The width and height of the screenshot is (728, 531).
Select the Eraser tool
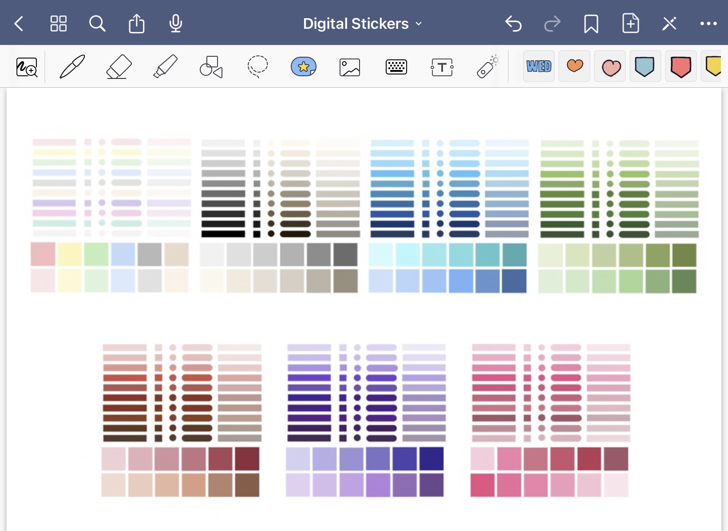coord(119,67)
